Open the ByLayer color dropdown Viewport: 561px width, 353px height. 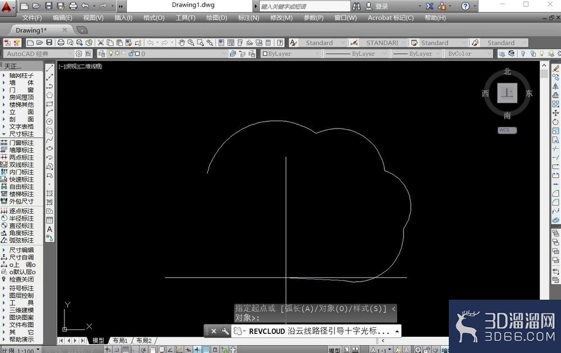click(291, 54)
